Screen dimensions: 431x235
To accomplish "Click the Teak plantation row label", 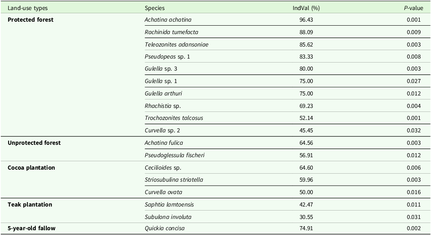I will [x=30, y=205].
